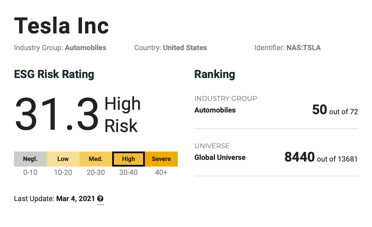Screen dimensions: 372x227
Task: Click the Ranking section heading
Action: pos(215,74)
